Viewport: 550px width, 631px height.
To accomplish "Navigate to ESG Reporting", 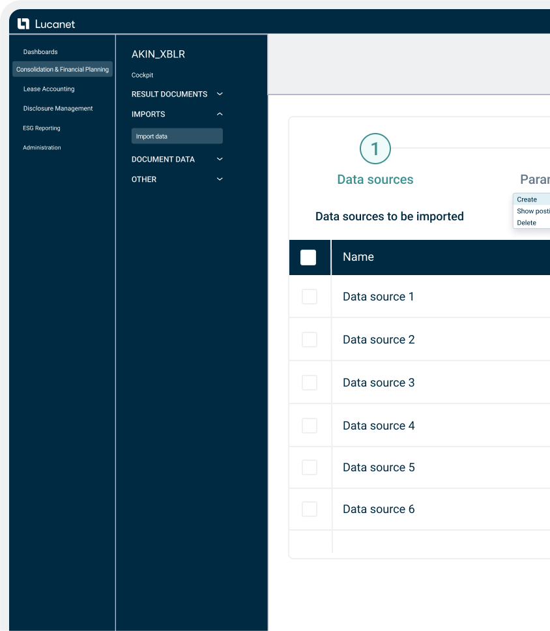I will pos(42,128).
